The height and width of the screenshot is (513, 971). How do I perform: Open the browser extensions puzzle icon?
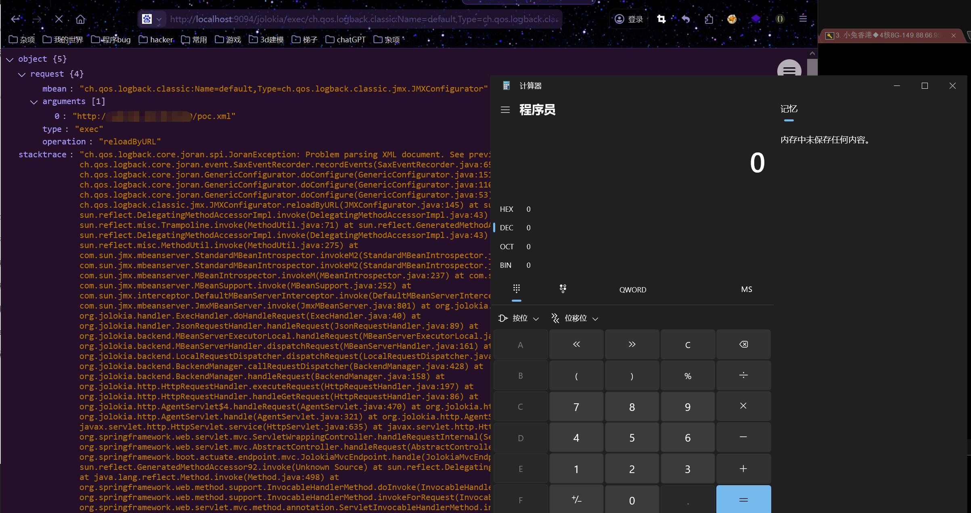click(x=709, y=19)
